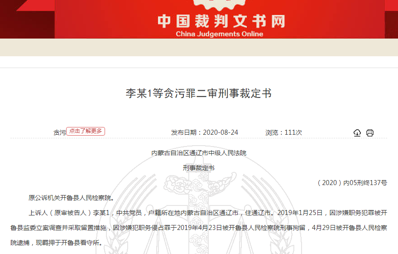Click the China Judgements Online subtitle
The width and height of the screenshot is (398, 254).
click(219, 34)
